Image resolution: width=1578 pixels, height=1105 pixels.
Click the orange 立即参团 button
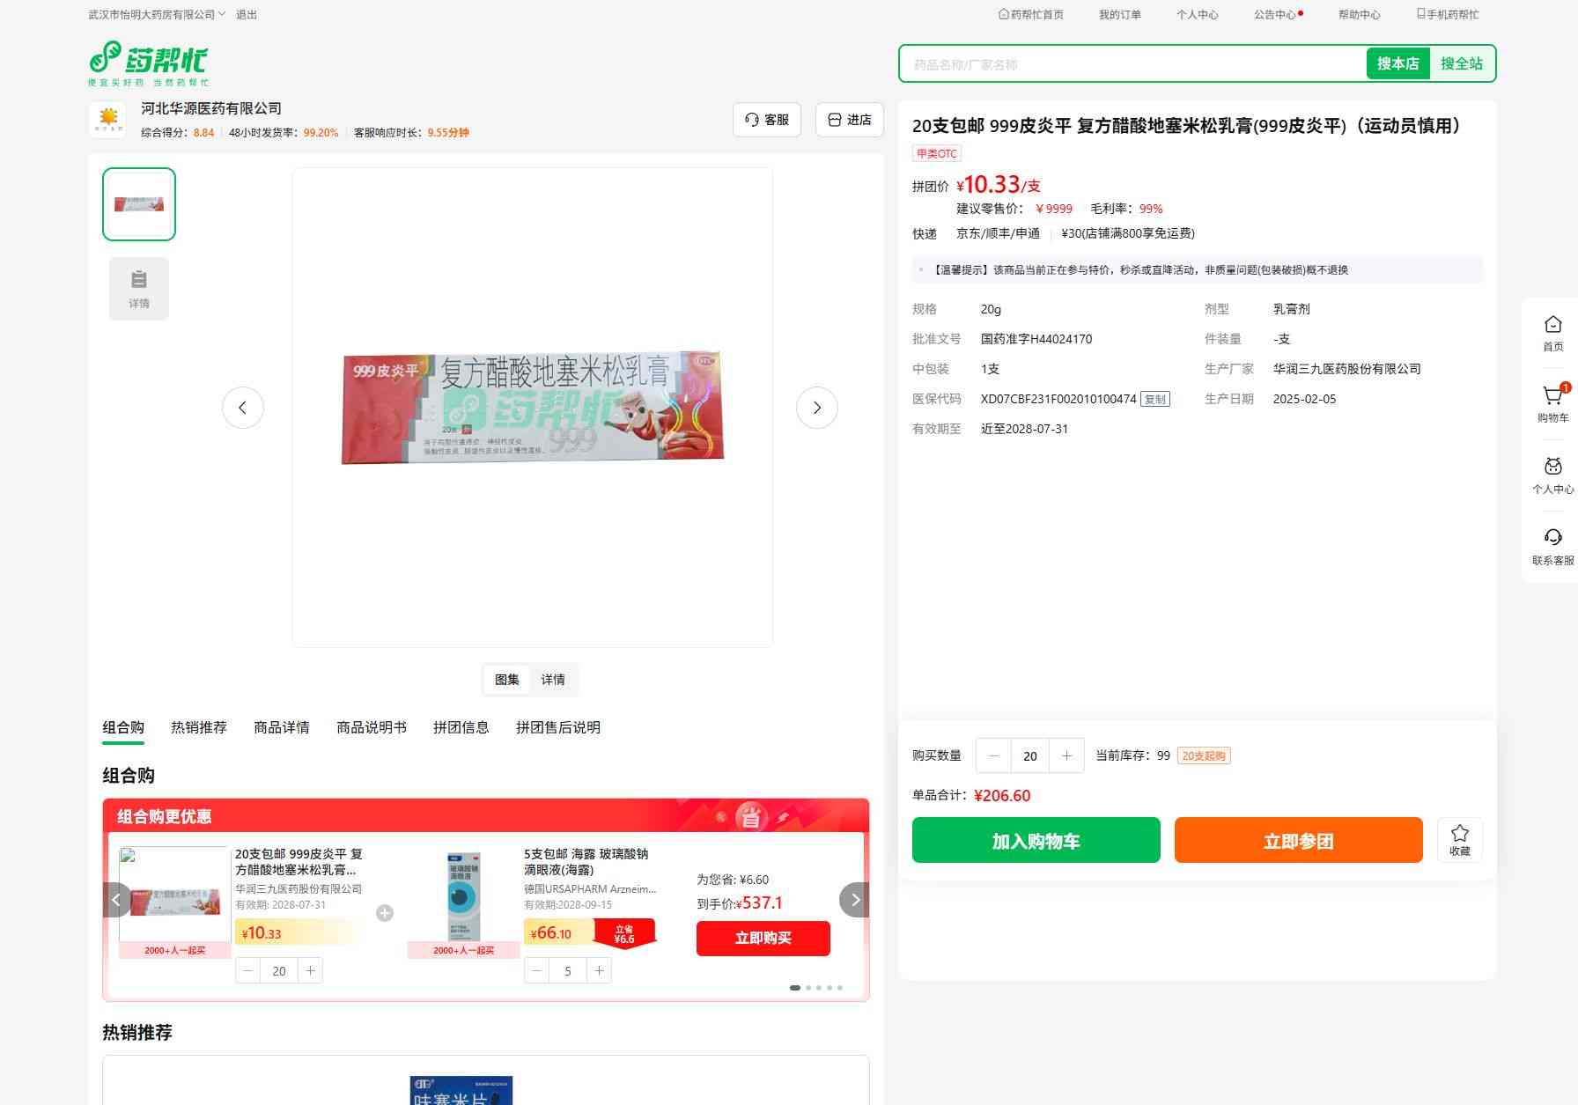tap(1298, 840)
